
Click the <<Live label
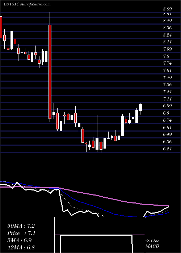[x=152, y=241]
